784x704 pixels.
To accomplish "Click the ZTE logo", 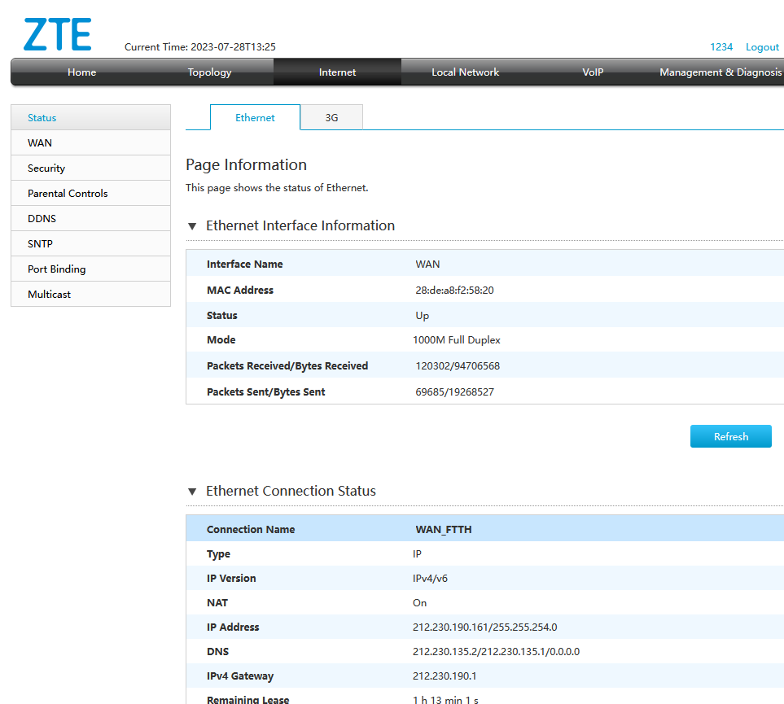I will tap(57, 34).
